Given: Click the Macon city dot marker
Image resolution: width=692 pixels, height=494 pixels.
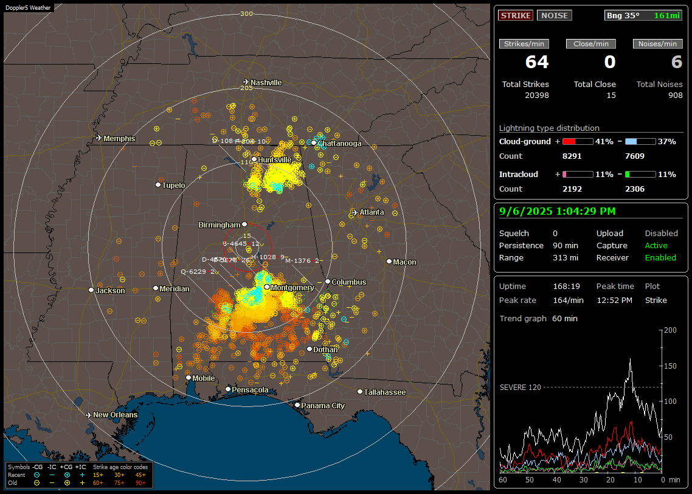Looking at the screenshot, I should 389,262.
